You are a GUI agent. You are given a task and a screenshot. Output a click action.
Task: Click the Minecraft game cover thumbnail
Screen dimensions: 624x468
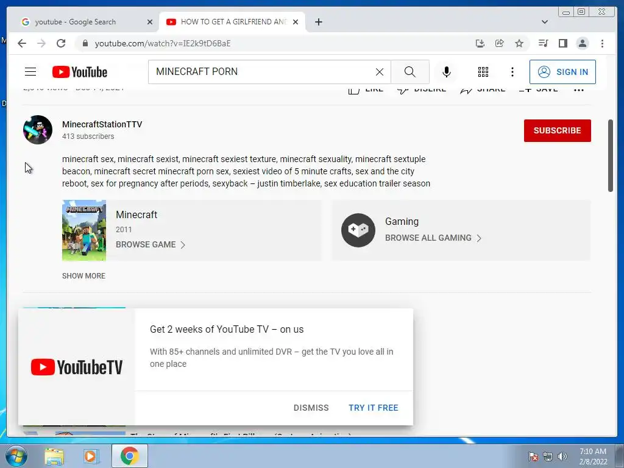click(84, 230)
